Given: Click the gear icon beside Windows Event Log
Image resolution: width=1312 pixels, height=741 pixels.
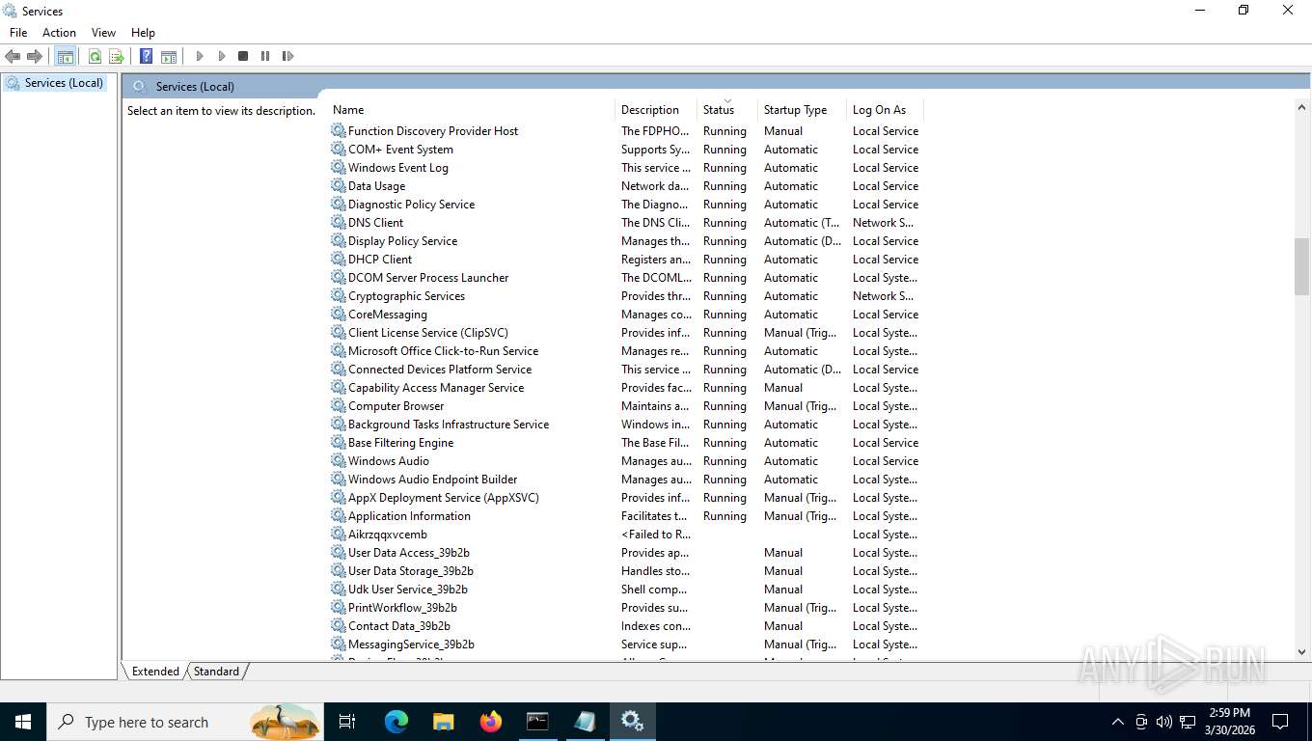Looking at the screenshot, I should point(339,167).
